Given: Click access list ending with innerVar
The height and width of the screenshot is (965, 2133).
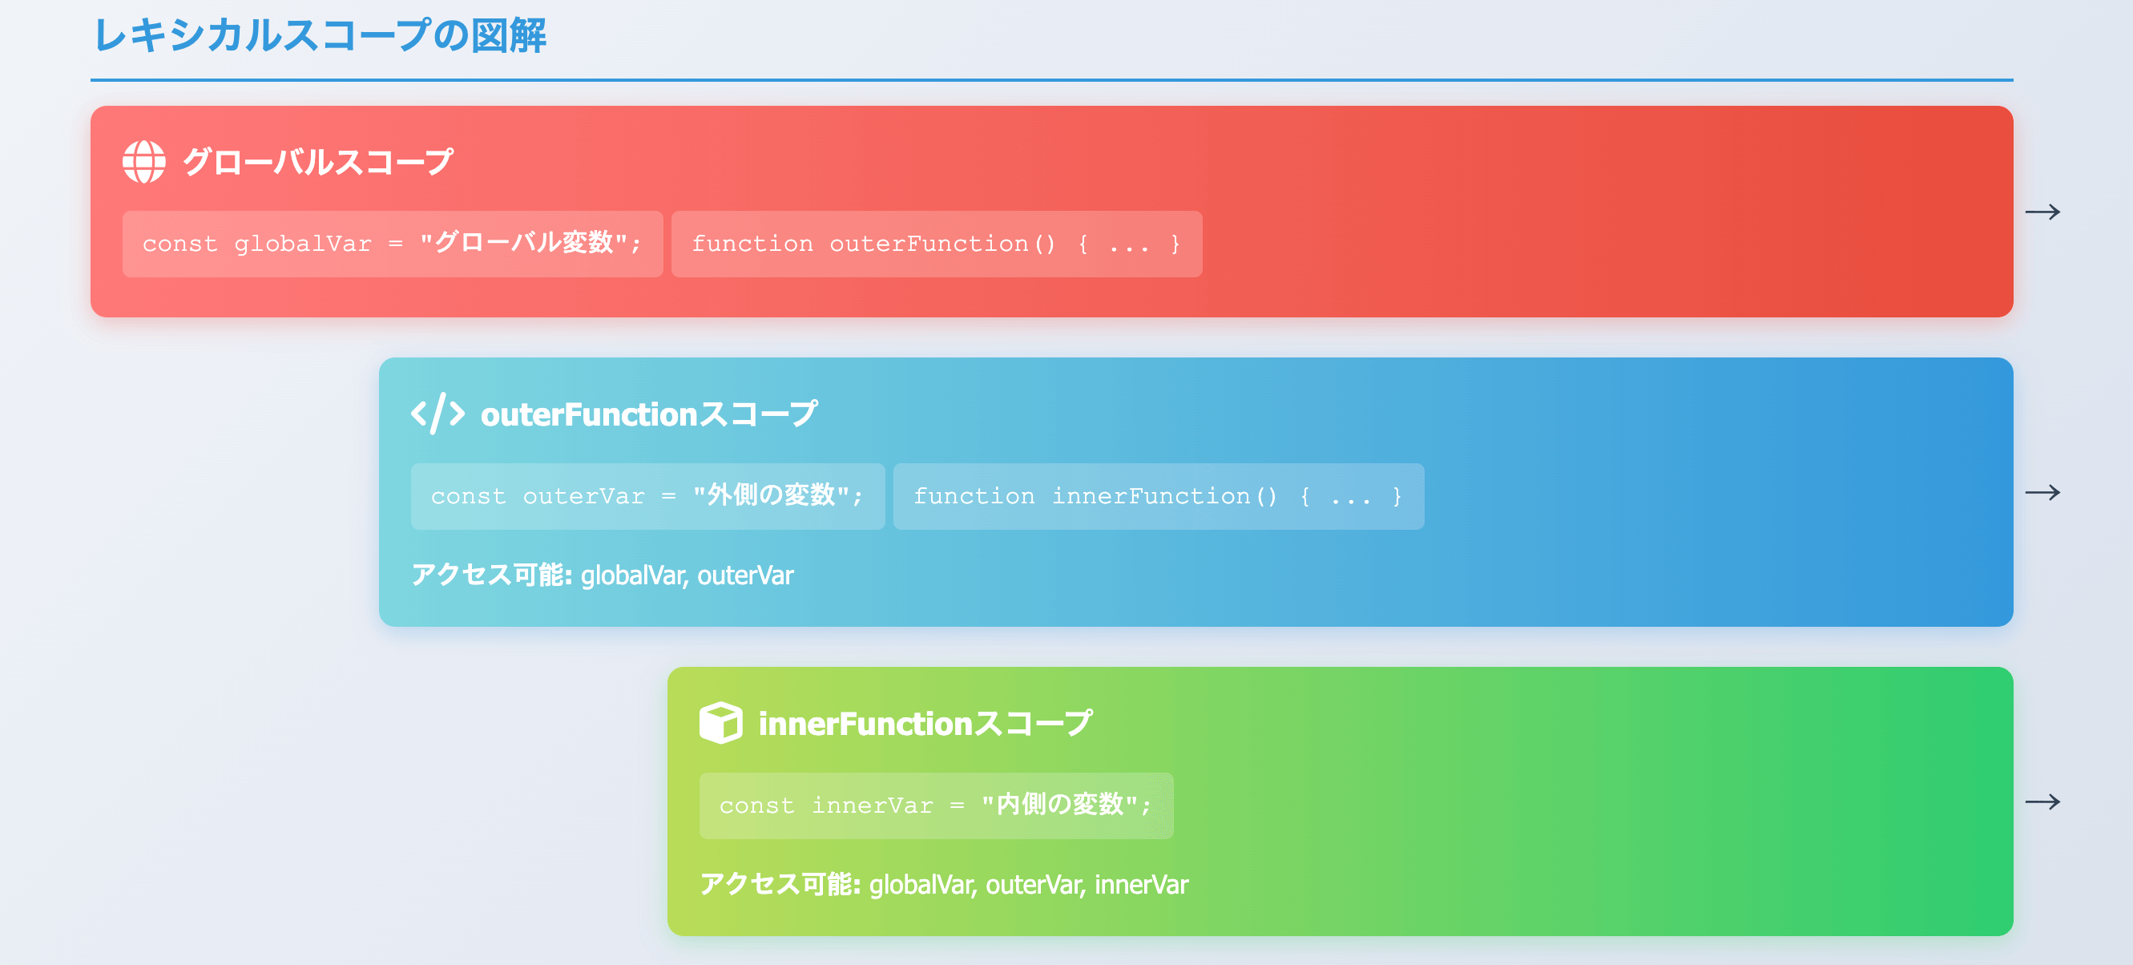Looking at the screenshot, I should pyautogui.click(x=1027, y=885).
